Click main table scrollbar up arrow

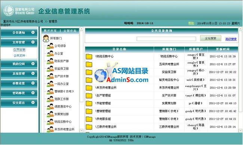pyautogui.click(x=240, y=29)
